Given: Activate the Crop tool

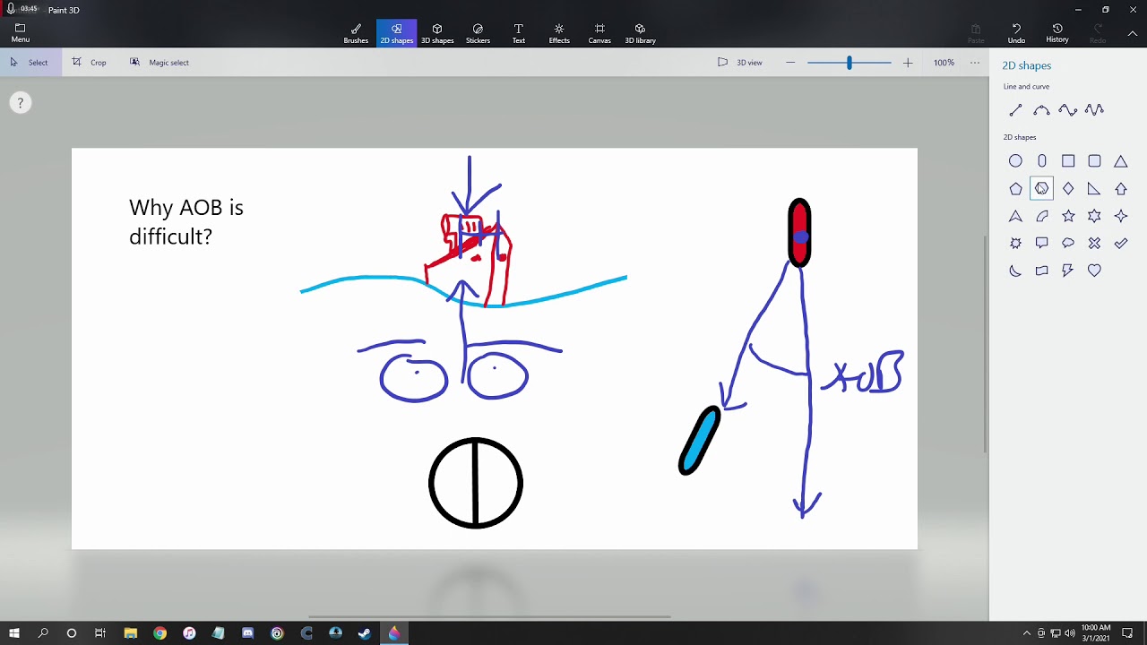Looking at the screenshot, I should pos(90,63).
